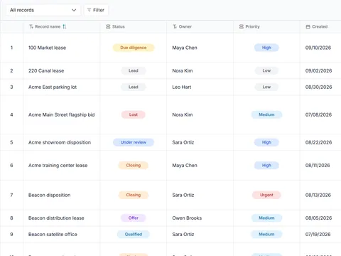Image resolution: width=341 pixels, height=256 pixels.
Task: Open the All records view dropdown
Action: pyautogui.click(x=43, y=10)
